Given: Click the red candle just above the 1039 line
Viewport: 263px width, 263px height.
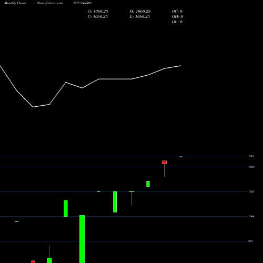Looking at the screenshot, I should (x=164, y=163).
